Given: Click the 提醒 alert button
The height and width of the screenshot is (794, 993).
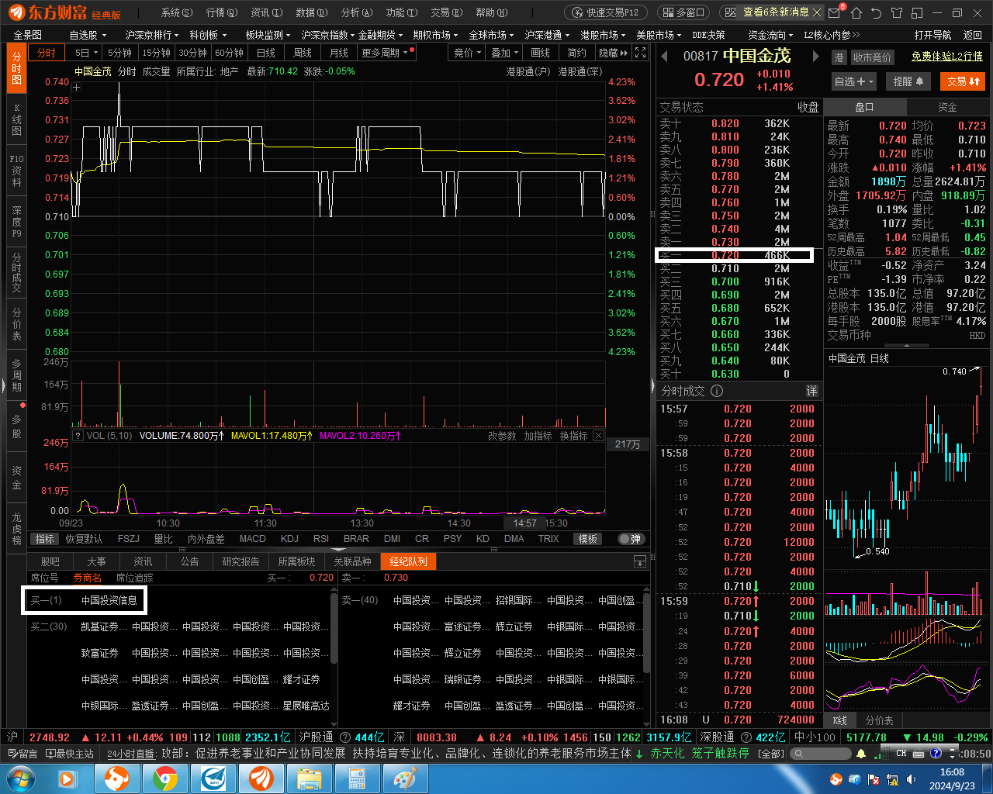Looking at the screenshot, I should pyautogui.click(x=908, y=81).
